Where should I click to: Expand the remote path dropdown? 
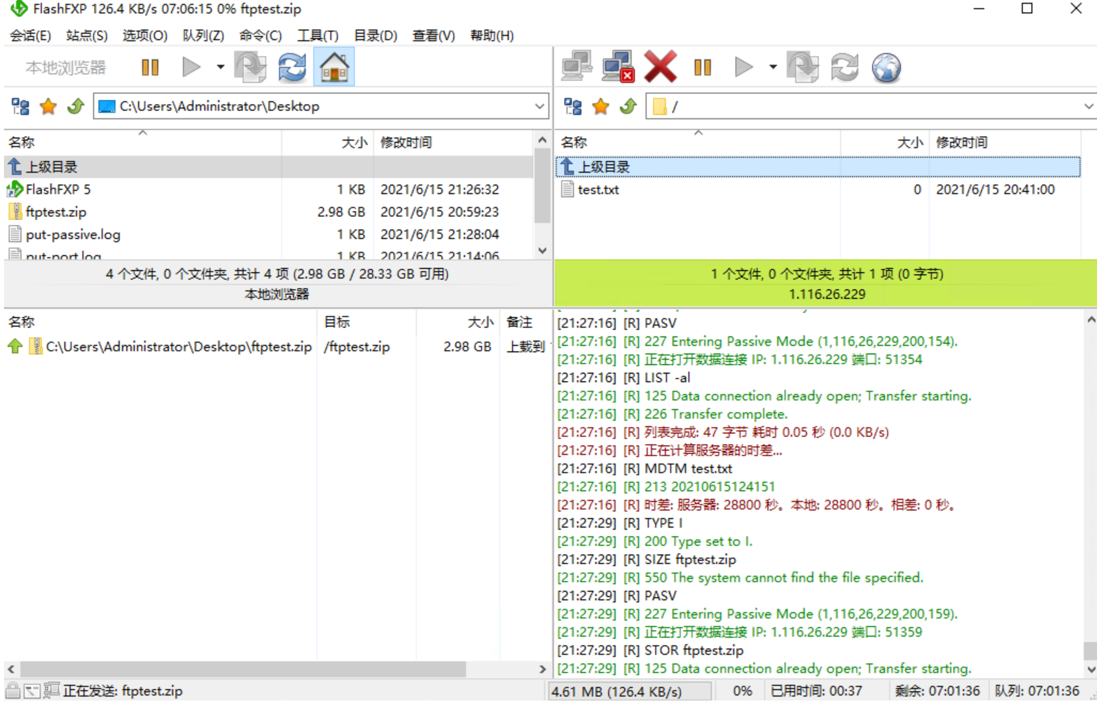coord(1089,106)
